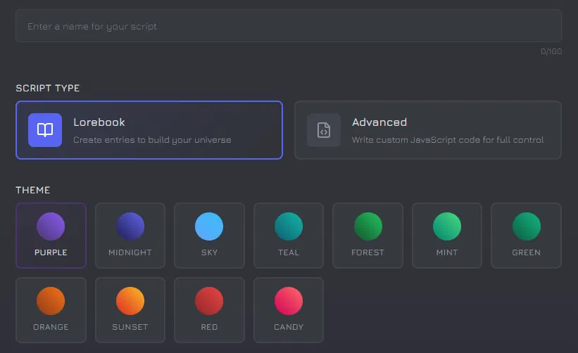
Task: Choose the Midnight theme swatch
Action: click(x=130, y=235)
